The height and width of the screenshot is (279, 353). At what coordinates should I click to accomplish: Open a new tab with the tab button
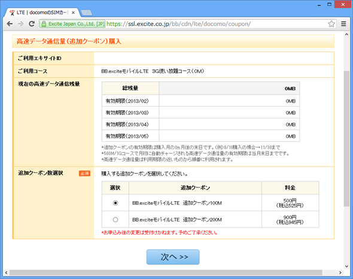(86, 13)
